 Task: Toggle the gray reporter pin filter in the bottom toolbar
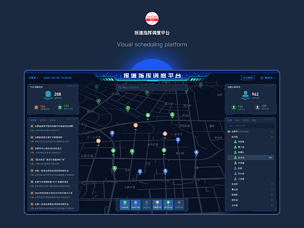pos(147,205)
